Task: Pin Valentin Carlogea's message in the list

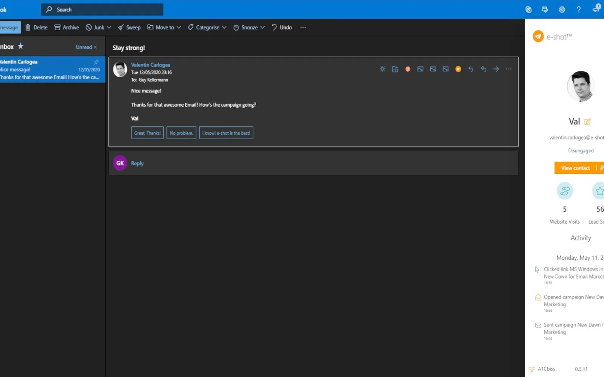Action: pos(96,62)
